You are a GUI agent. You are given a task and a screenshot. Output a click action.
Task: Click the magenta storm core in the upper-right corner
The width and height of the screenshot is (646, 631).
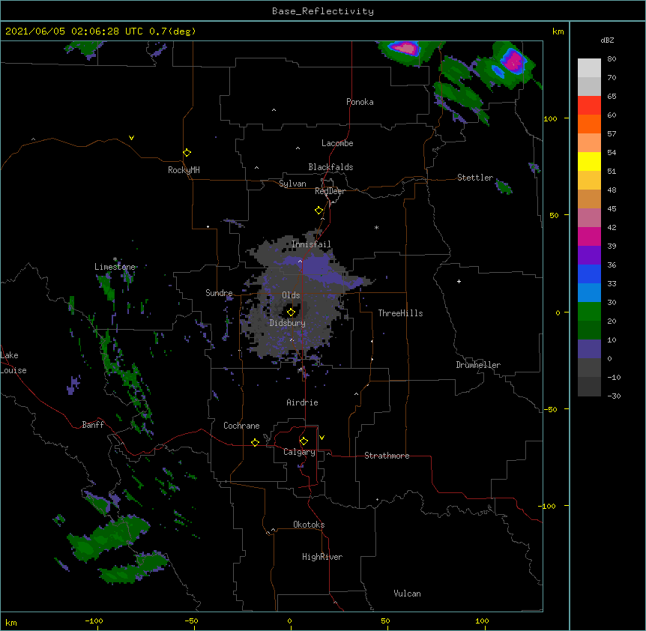(x=514, y=61)
